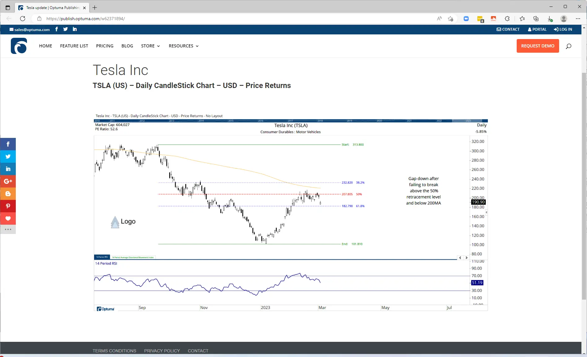The image size is (587, 357).
Task: Open the tab actions menu icon
Action: 8,7
